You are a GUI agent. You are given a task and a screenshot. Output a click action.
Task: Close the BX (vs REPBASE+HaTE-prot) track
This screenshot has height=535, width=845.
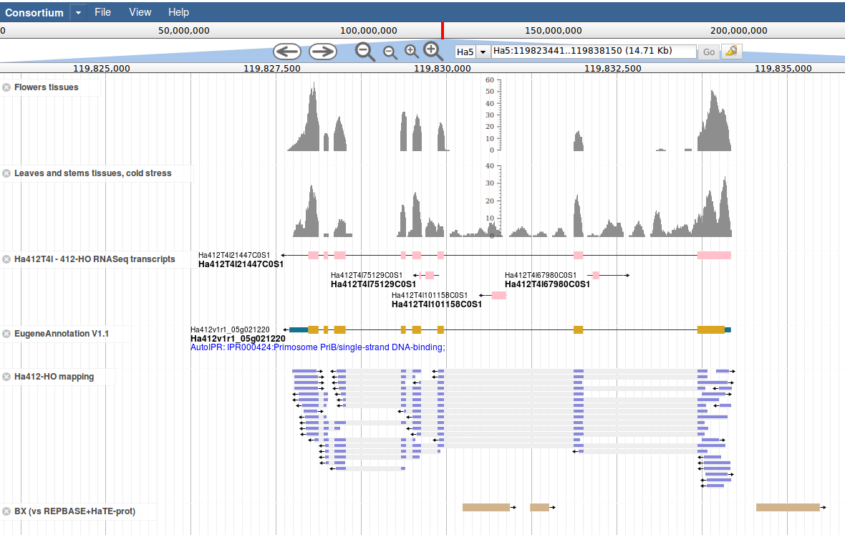click(x=6, y=511)
